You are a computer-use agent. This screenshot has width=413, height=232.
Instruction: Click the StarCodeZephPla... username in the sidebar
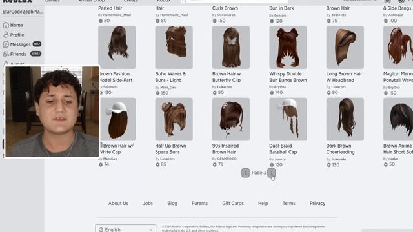(23, 12)
